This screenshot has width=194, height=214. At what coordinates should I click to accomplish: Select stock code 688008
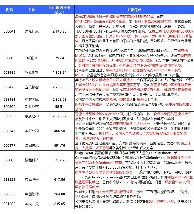(x=9, y=160)
